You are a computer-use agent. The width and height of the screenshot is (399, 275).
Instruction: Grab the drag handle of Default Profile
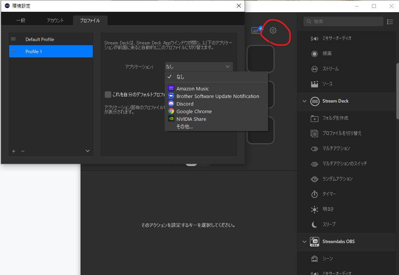point(13,39)
